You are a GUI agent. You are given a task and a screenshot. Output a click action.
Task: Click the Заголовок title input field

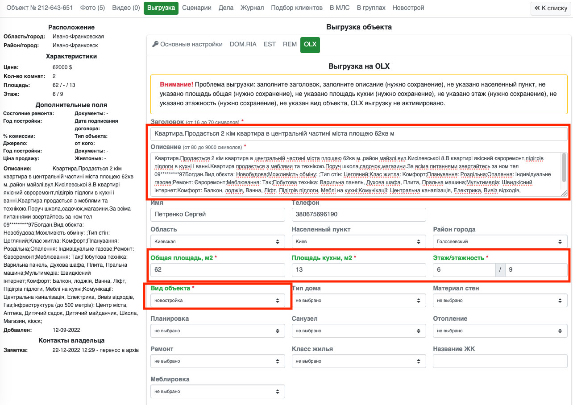click(359, 134)
